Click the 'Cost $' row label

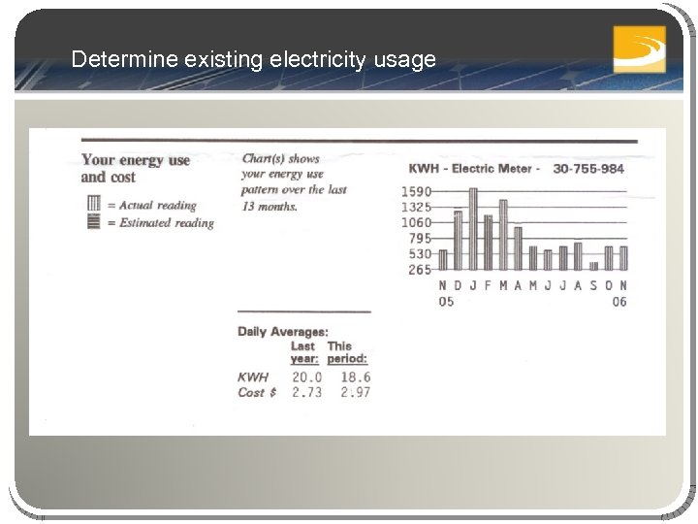coord(257,393)
